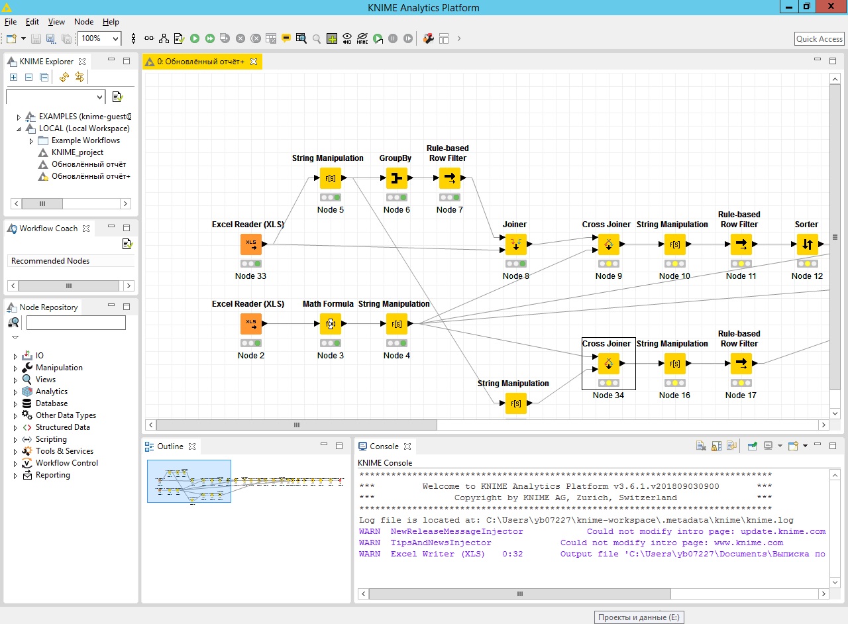This screenshot has height=624, width=848.
Task: Toggle Pin Console button
Action: point(753,446)
